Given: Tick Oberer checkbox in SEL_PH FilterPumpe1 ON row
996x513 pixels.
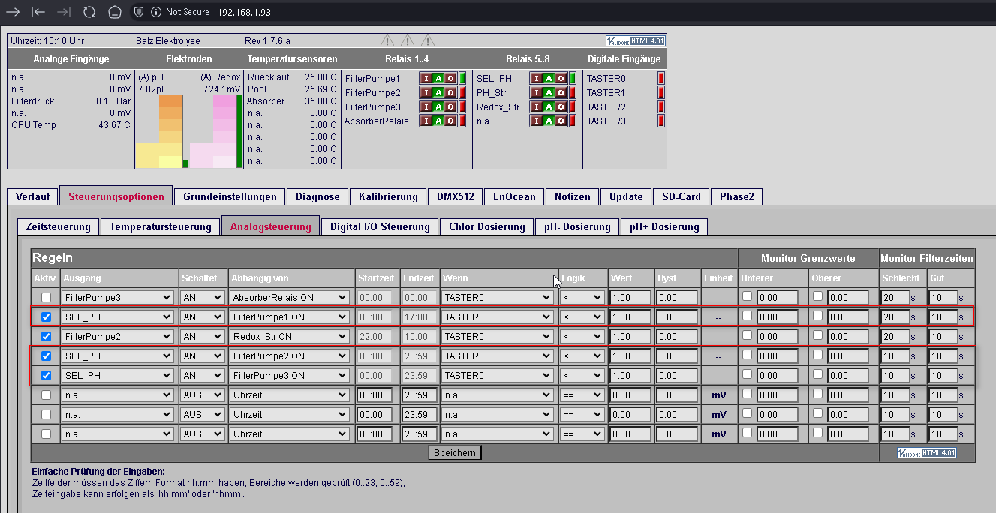Looking at the screenshot, I should tap(817, 316).
